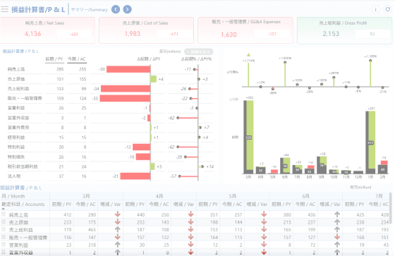Click the table's vertical scrollbar

(x=391, y=207)
